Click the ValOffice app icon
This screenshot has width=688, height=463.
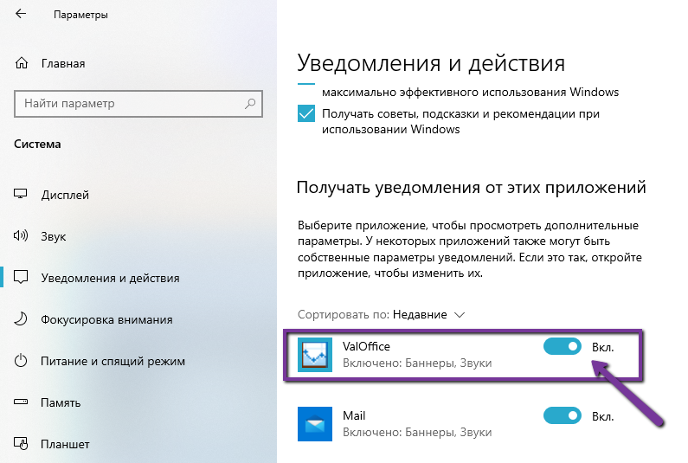pos(315,355)
